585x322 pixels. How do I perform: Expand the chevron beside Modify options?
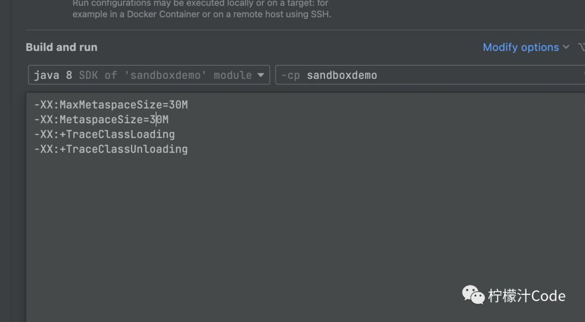(x=566, y=48)
